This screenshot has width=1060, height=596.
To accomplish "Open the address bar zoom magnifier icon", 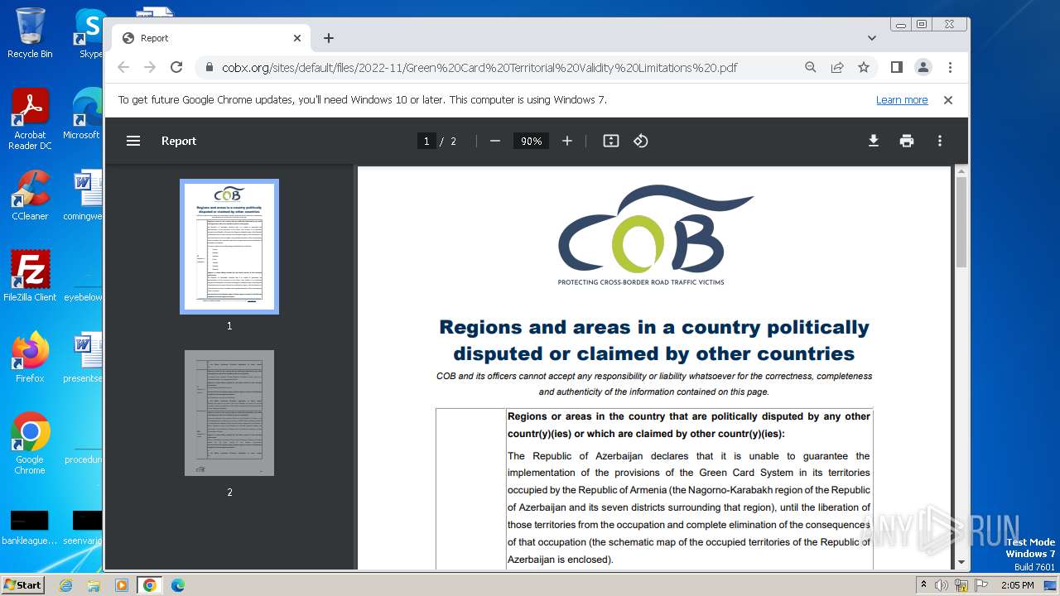I will (811, 67).
